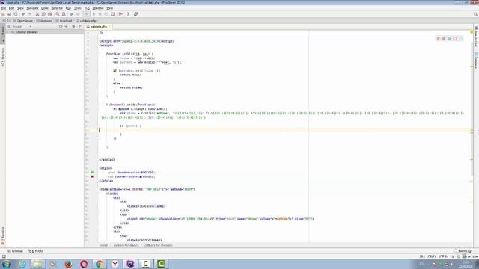Viewport: 479px width, 269px height.
Task: Click the Settings wrench toolbar icon
Action: pyautogui.click(x=120, y=14)
